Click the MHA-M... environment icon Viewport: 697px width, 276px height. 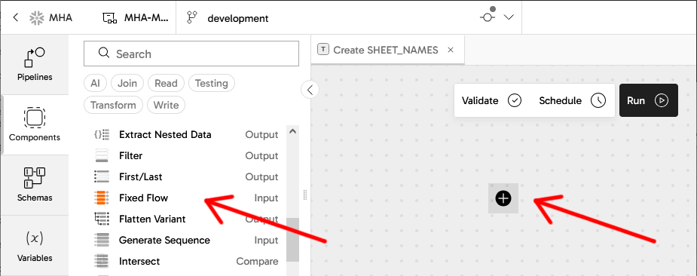click(109, 18)
